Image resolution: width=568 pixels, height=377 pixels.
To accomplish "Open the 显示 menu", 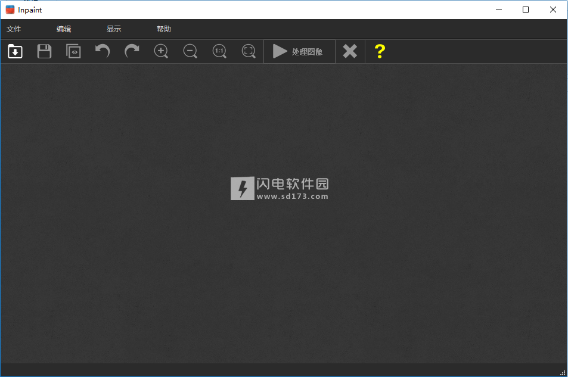I will (x=114, y=29).
